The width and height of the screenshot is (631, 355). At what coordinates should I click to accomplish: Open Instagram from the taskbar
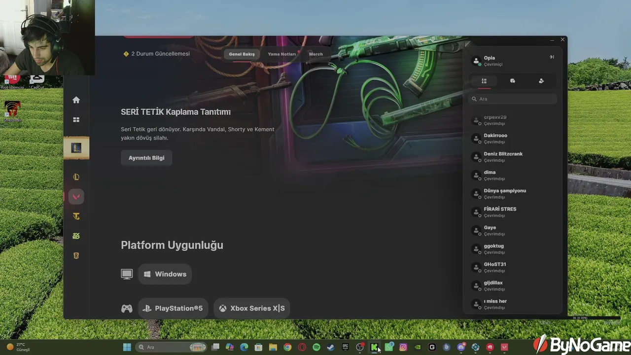pos(403,347)
